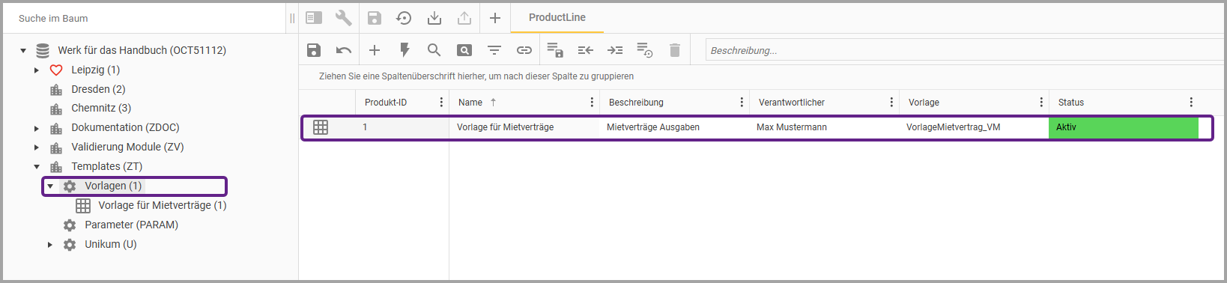Collapse the Vorlagen tree node
The width and height of the screenshot is (1227, 283).
tap(50, 186)
